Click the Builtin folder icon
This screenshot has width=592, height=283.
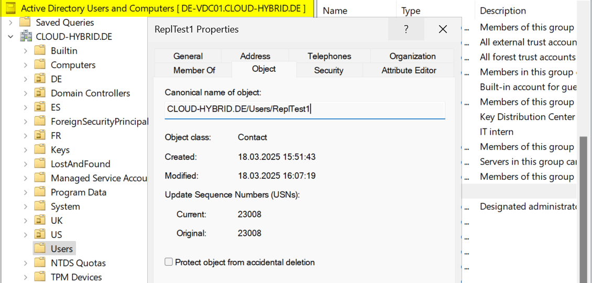40,51
